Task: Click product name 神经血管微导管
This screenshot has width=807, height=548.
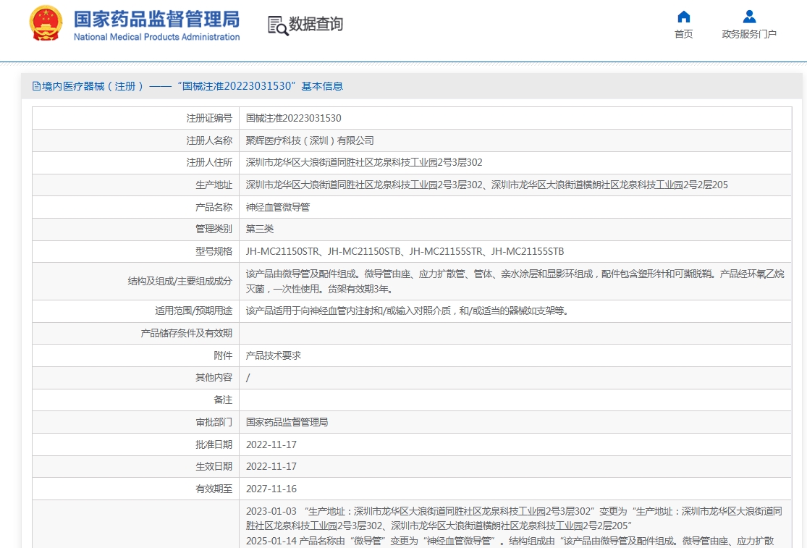Action: tap(278, 207)
